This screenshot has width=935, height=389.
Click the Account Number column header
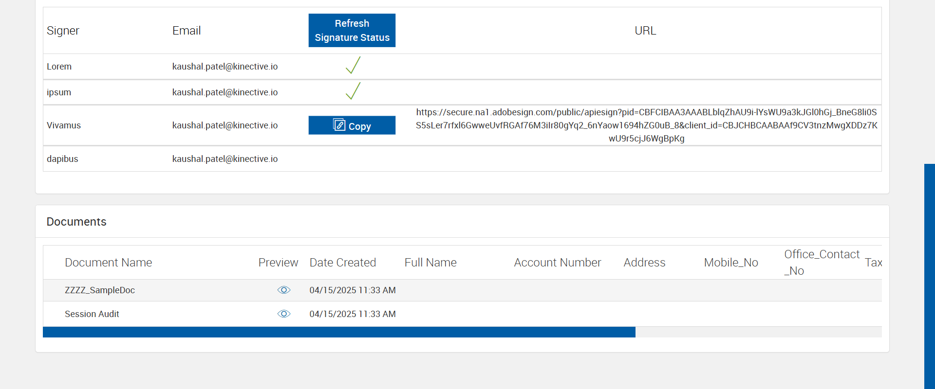coord(557,263)
